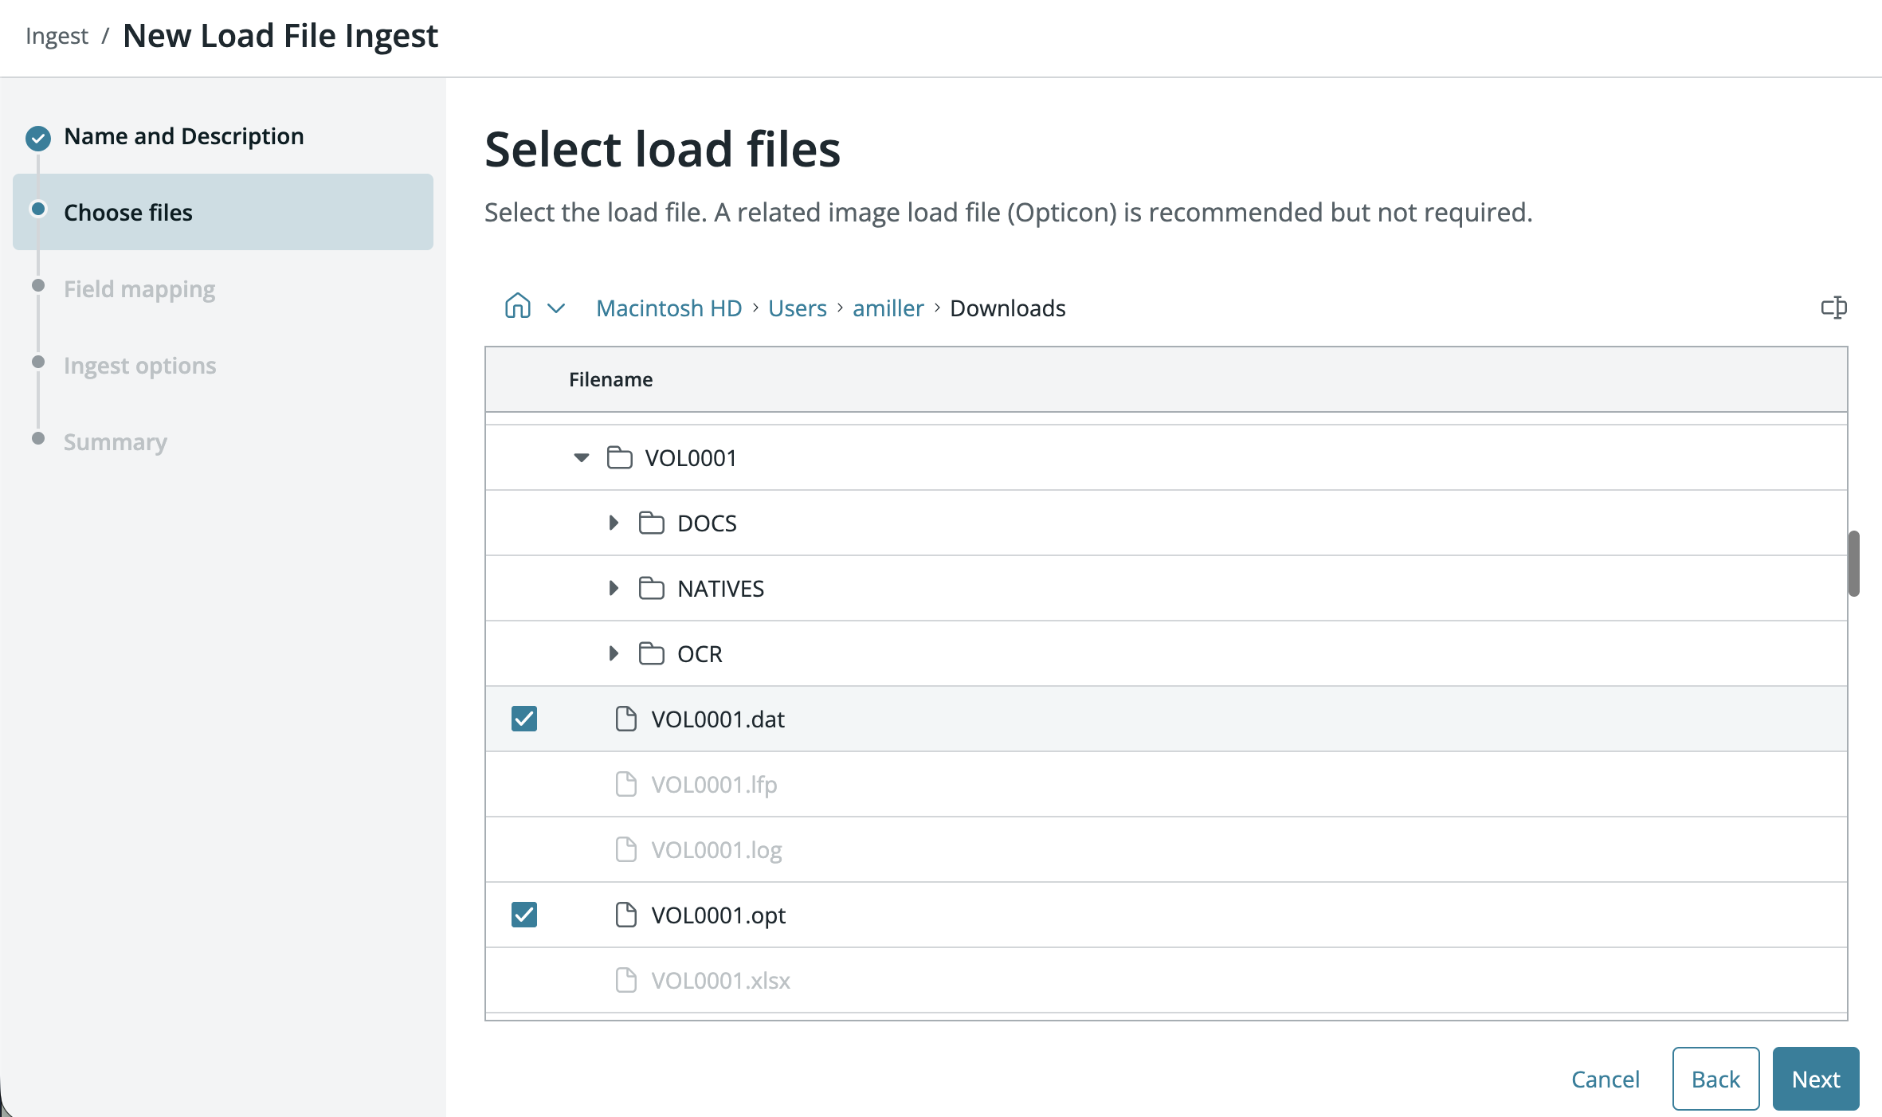Click the NATIVES folder name
Viewport: 1882px width, 1117px height.
point(720,589)
